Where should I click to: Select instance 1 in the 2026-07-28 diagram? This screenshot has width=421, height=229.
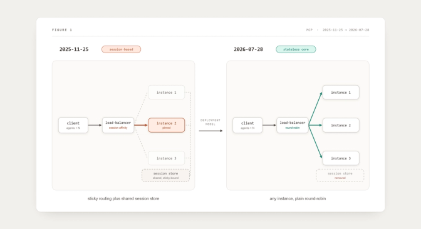pyautogui.click(x=341, y=92)
